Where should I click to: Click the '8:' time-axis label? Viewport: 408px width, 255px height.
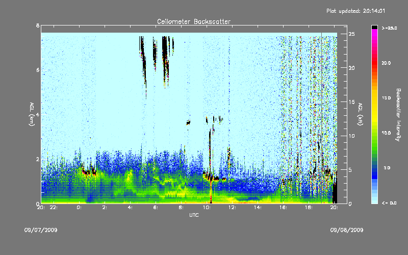[182, 208]
